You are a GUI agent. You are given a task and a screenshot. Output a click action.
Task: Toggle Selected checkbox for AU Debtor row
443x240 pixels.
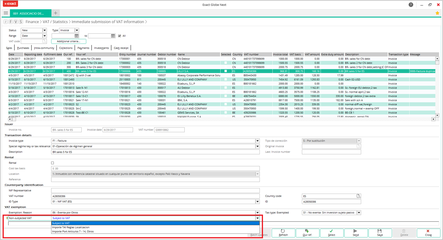pyautogui.click(x=226, y=88)
